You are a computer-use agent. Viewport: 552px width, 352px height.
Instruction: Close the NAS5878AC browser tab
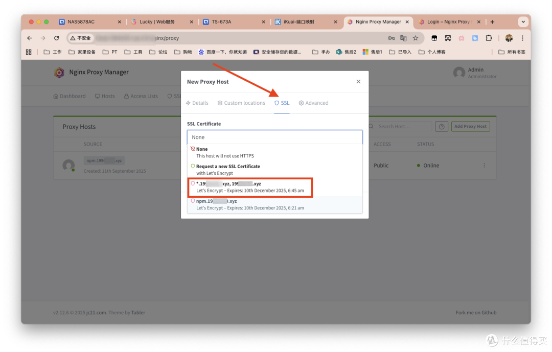coord(119,22)
